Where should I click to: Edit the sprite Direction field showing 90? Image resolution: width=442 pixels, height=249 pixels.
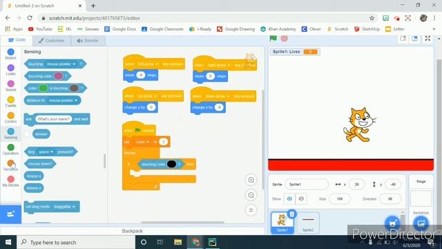pyautogui.click(x=390, y=199)
